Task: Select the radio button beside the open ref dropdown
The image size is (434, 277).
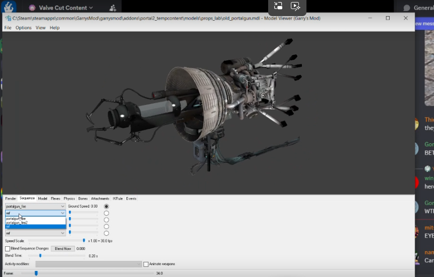Action: click(106, 213)
